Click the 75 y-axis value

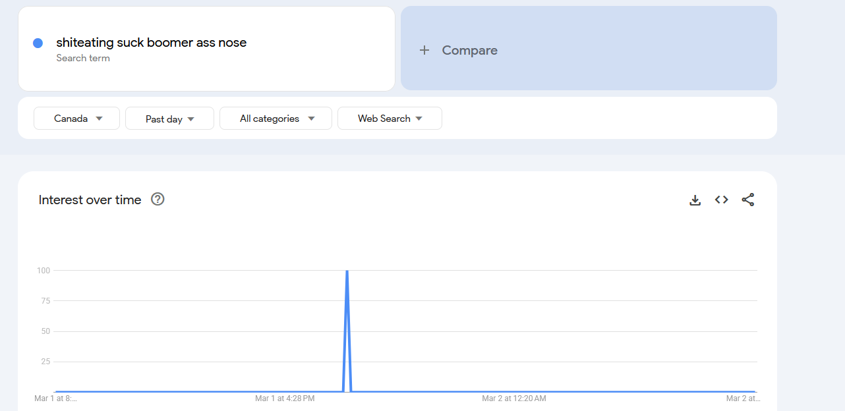click(x=45, y=301)
